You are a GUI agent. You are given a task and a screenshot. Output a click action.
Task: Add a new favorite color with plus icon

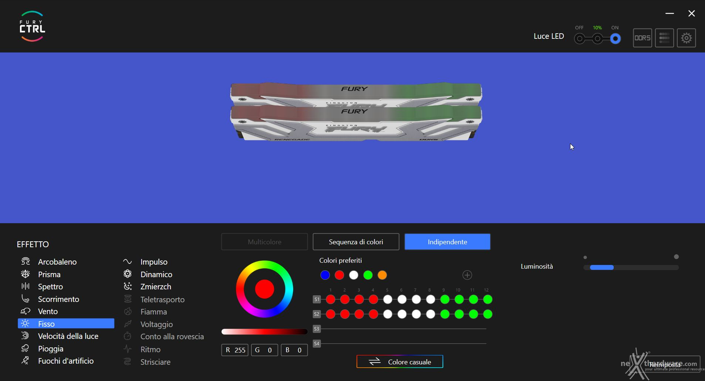click(x=467, y=275)
